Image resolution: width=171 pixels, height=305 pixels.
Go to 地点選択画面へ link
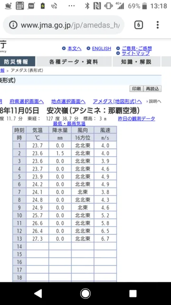68,102
